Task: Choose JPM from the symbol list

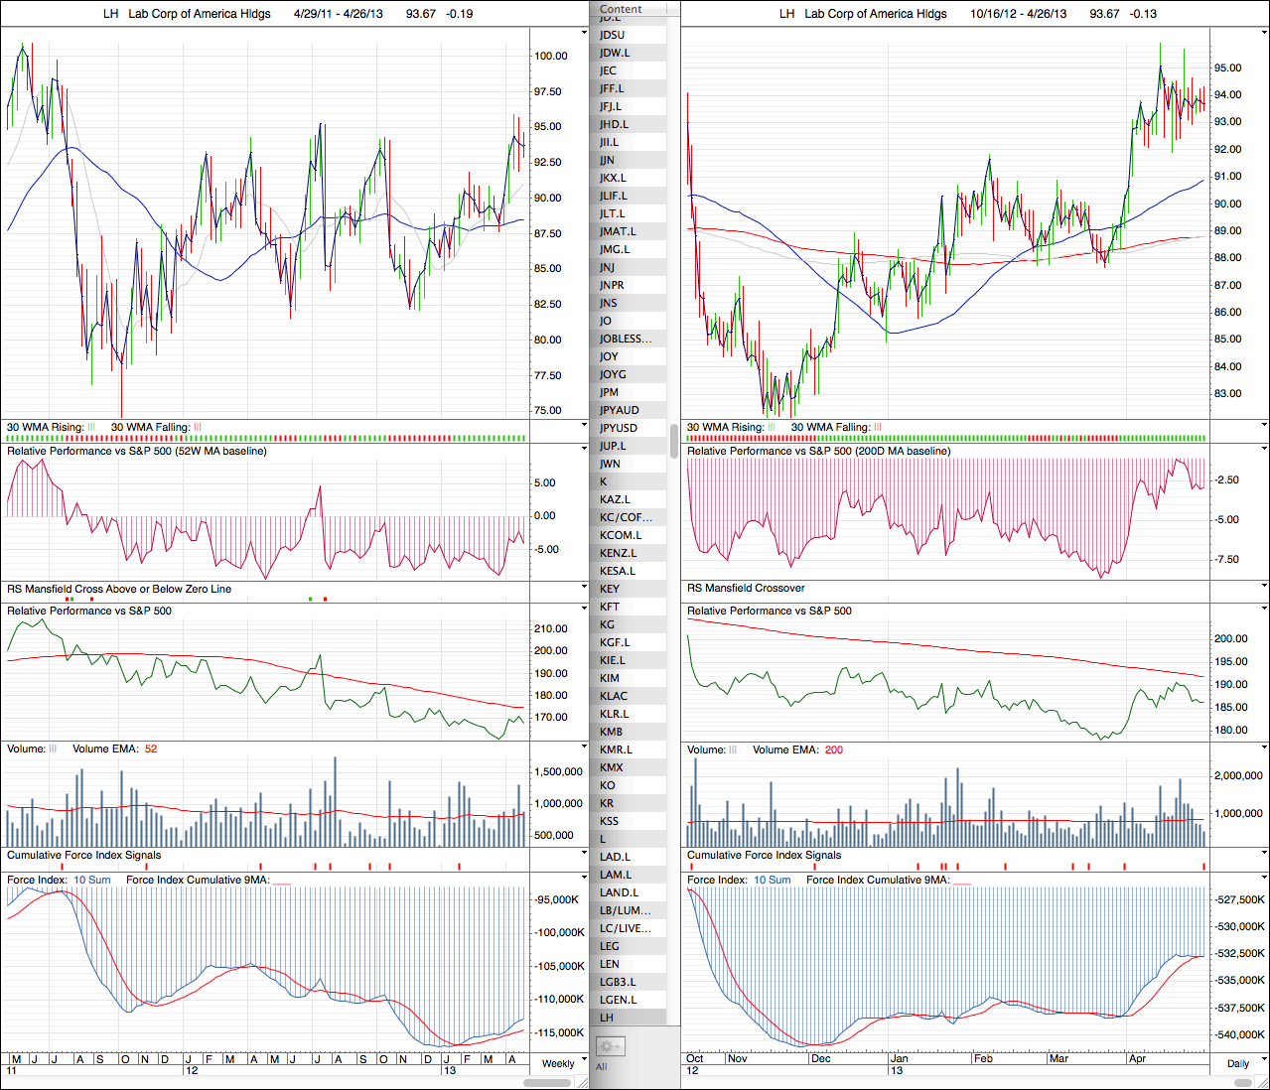Action: [609, 392]
